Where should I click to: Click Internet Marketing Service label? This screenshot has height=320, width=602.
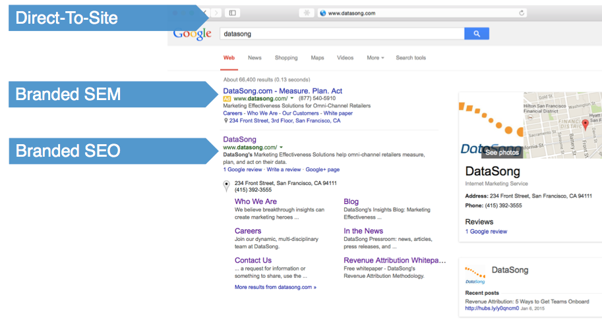pos(497,184)
